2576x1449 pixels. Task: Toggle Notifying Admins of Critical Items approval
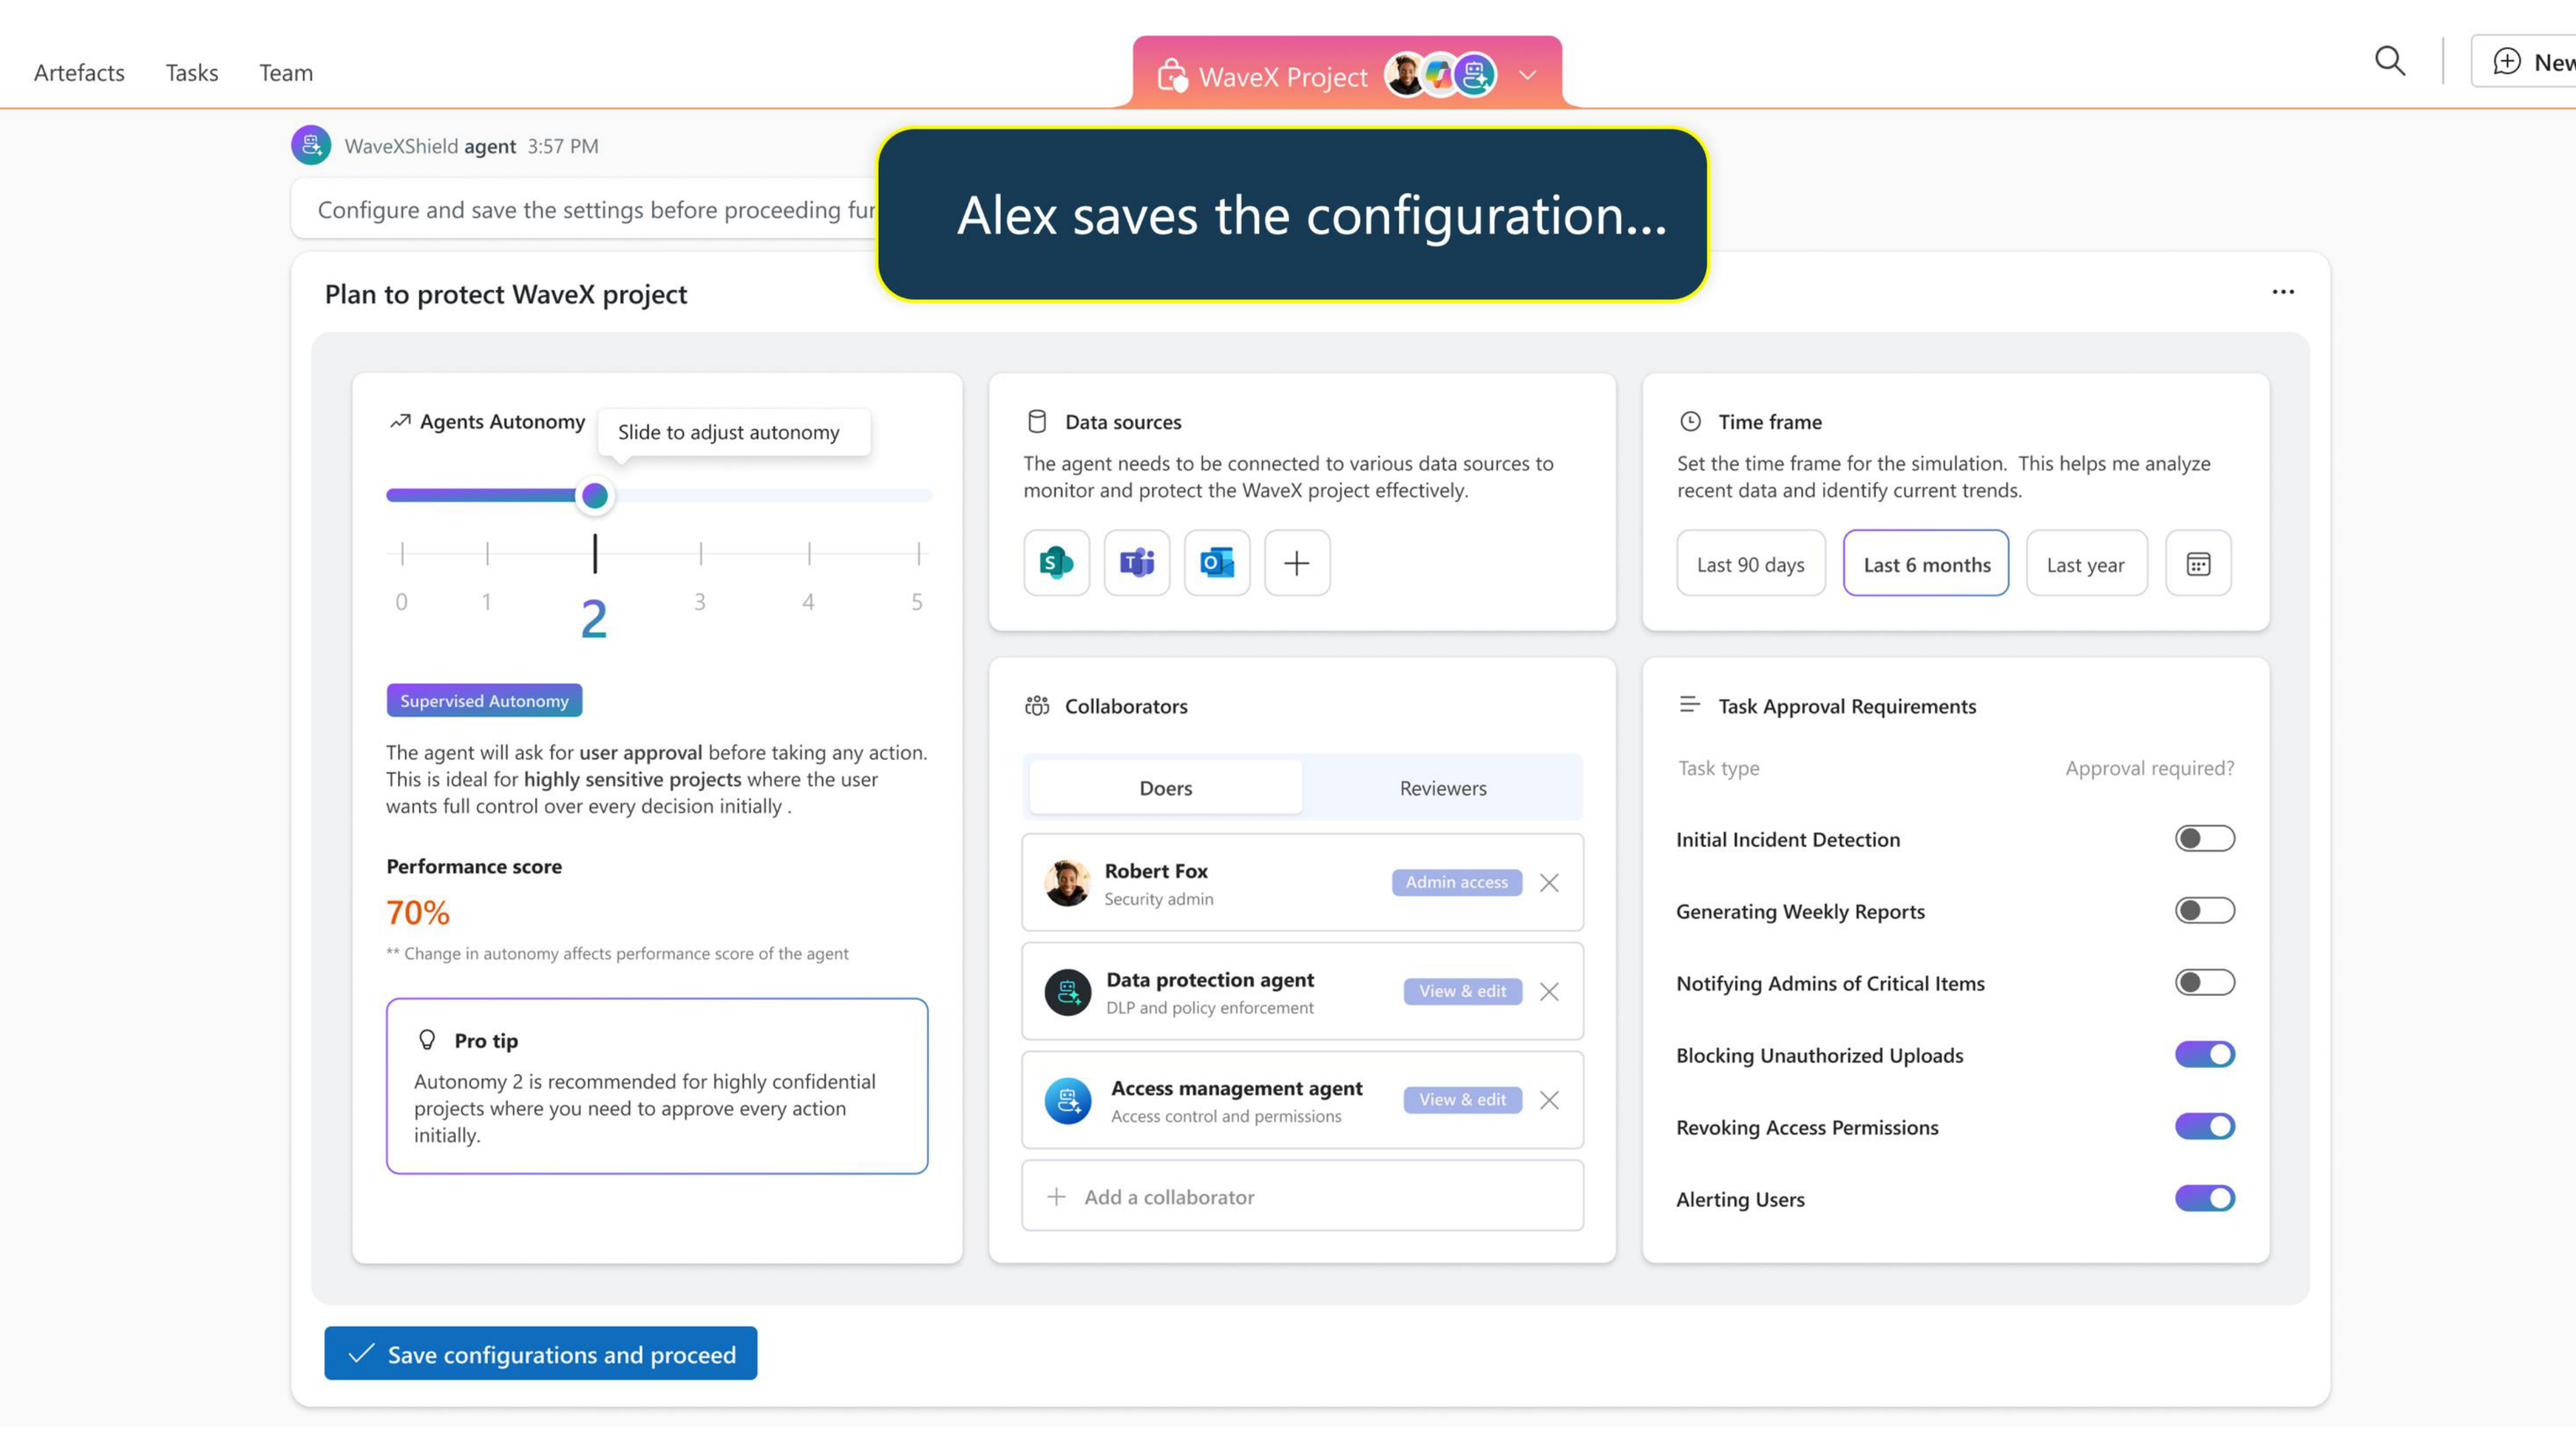pyautogui.click(x=2204, y=982)
